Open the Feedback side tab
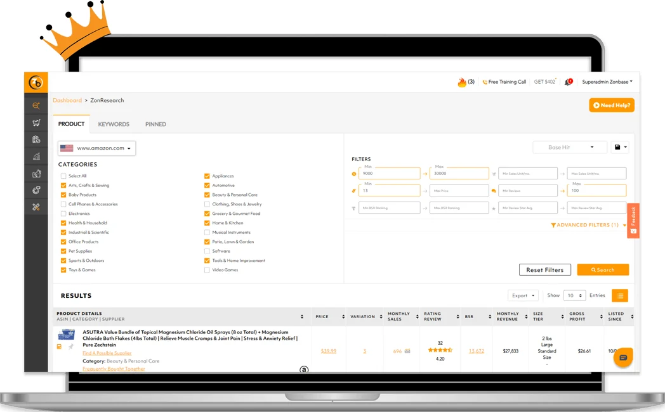Viewport: 665px width, 412px height. (x=633, y=221)
